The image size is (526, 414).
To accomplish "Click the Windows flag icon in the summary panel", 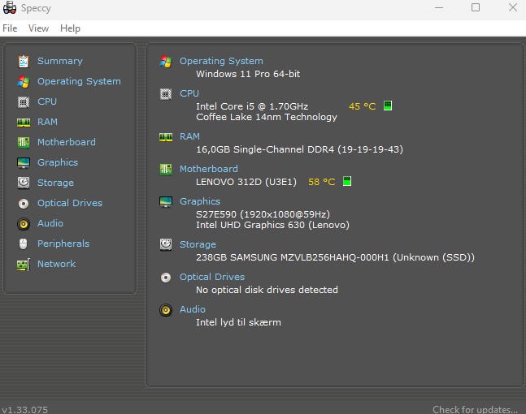I will pyautogui.click(x=166, y=62).
